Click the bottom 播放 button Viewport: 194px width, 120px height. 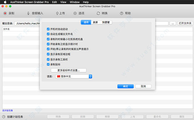[182, 117]
